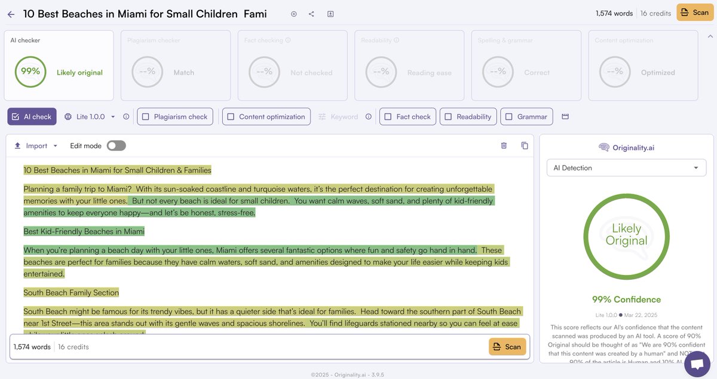Open the AI Detection dropdown in the side panel

pos(626,168)
